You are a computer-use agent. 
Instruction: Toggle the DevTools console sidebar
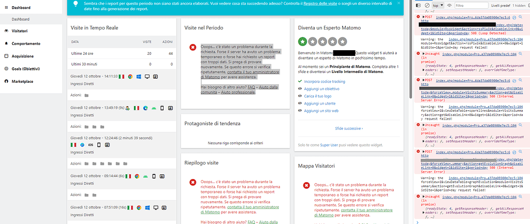[418, 5]
